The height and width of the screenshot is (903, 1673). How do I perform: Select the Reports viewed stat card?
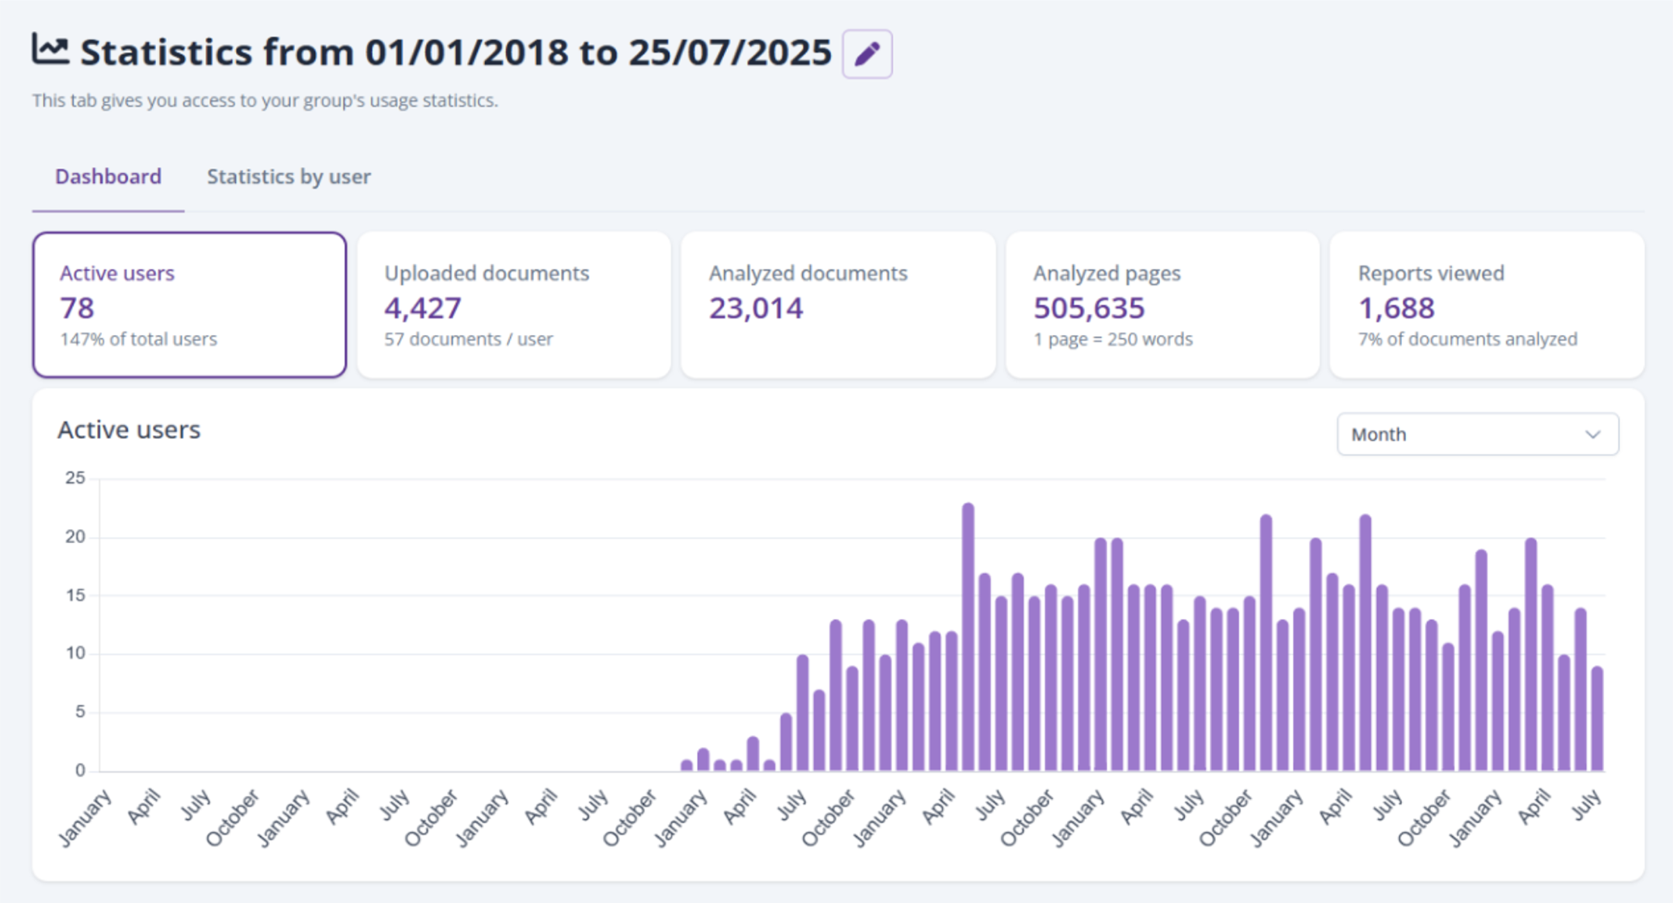[1487, 305]
